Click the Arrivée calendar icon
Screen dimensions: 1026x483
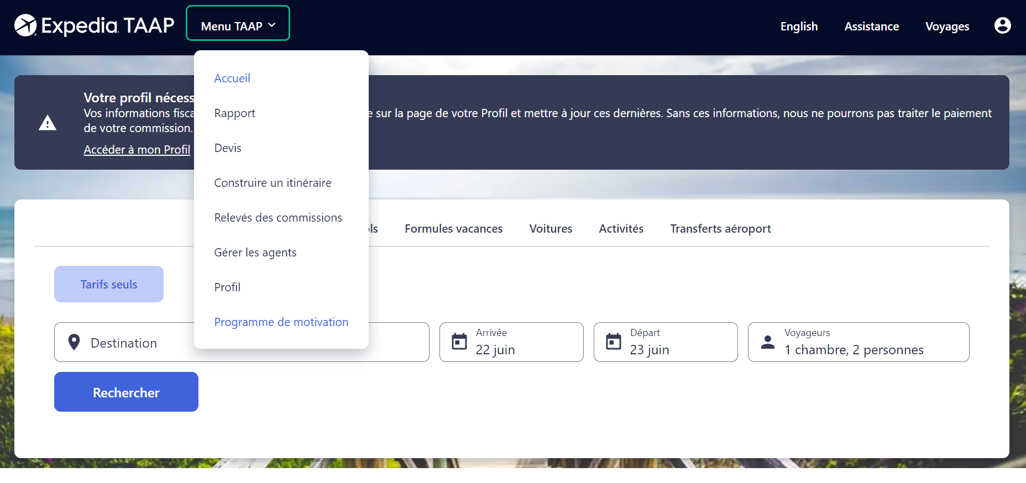click(459, 342)
